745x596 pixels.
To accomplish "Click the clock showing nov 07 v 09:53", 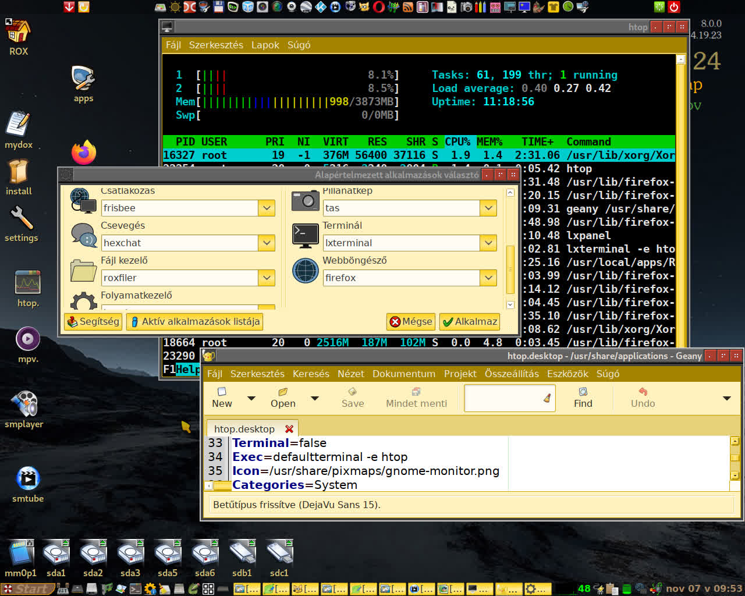I will tap(704, 588).
